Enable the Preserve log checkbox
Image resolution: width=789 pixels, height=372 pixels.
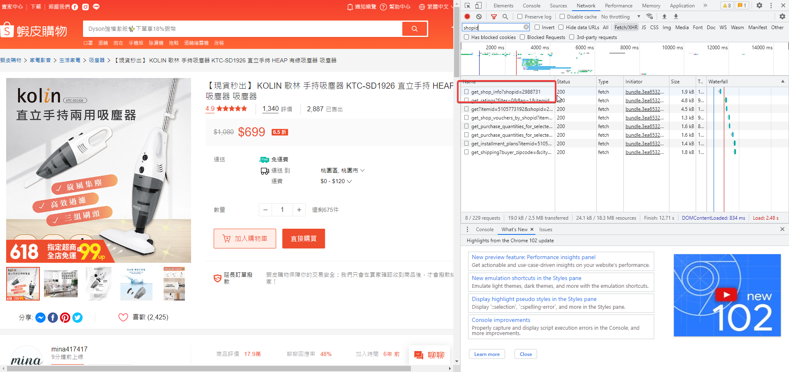(x=520, y=16)
